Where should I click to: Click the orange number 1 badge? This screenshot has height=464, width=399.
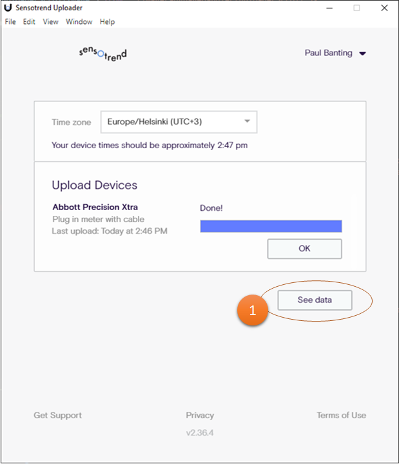(x=252, y=310)
